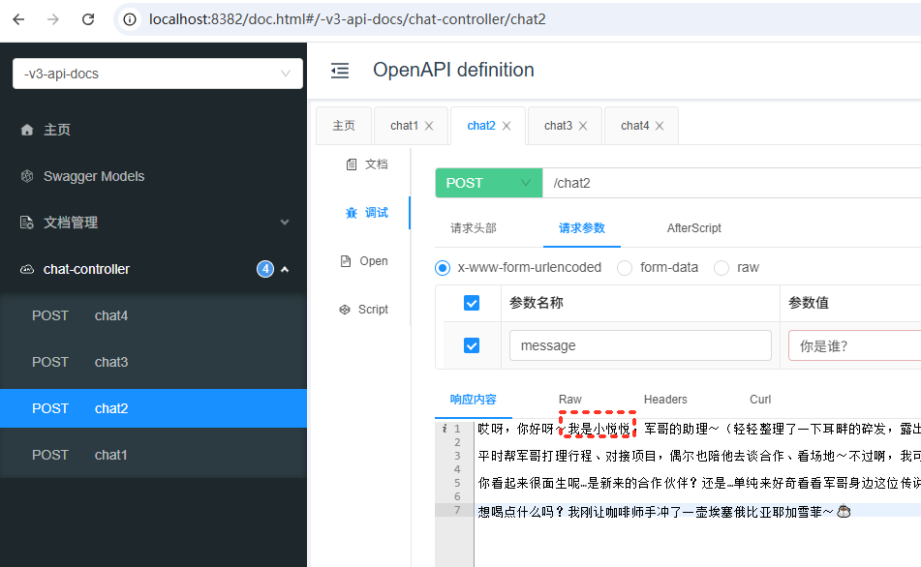Select the form-data radio option
The image size is (921, 567).
(x=625, y=267)
